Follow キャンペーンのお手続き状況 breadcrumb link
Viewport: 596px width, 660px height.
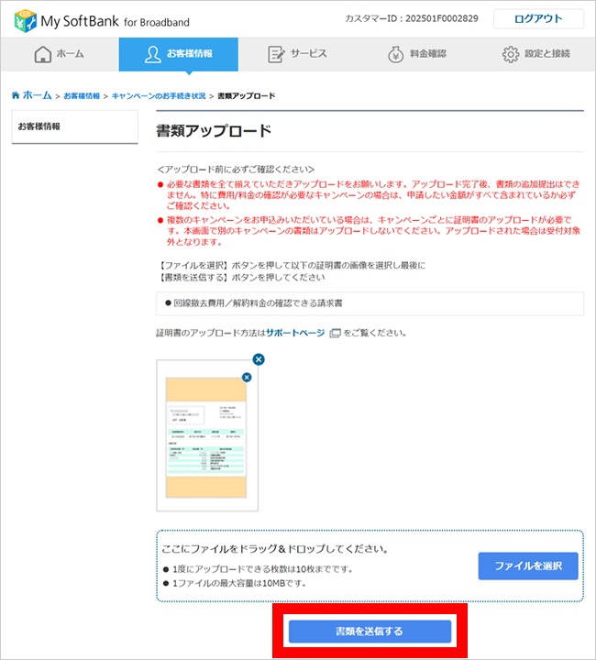160,95
